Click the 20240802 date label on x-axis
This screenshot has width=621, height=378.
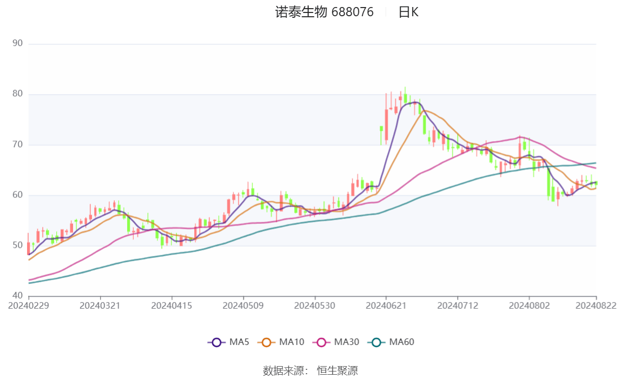click(x=528, y=306)
